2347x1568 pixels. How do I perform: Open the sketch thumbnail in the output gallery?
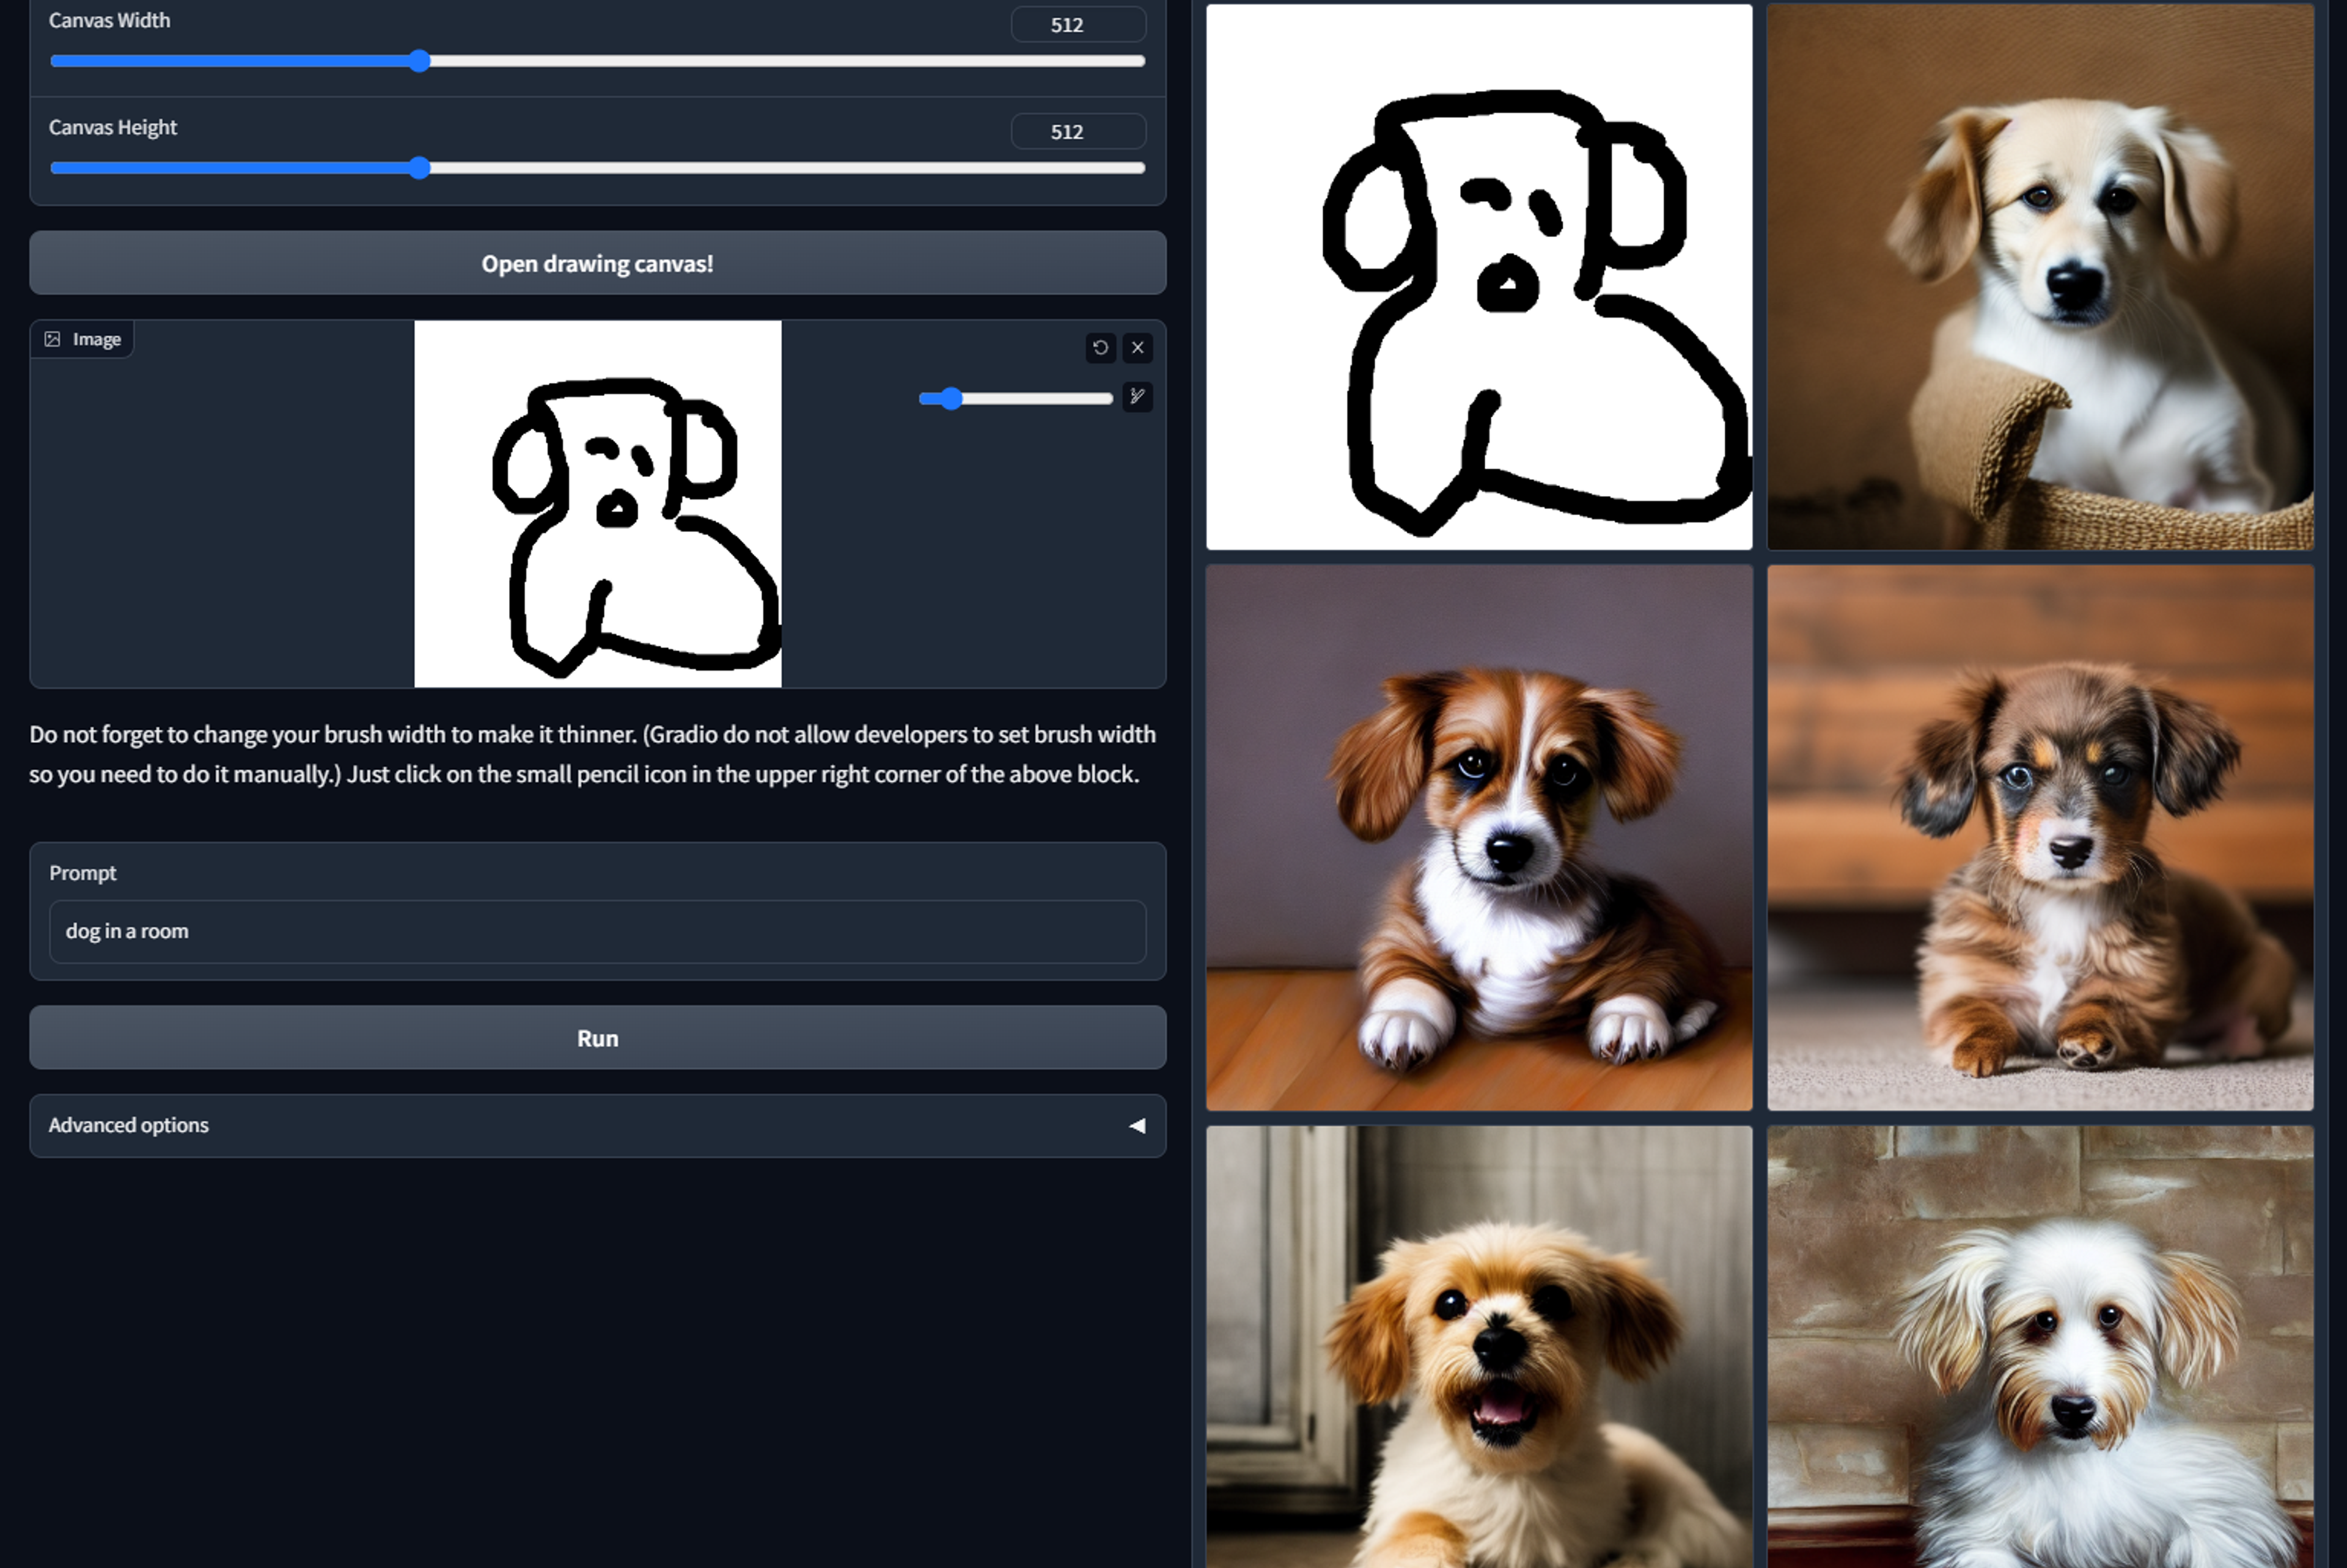coord(1478,277)
